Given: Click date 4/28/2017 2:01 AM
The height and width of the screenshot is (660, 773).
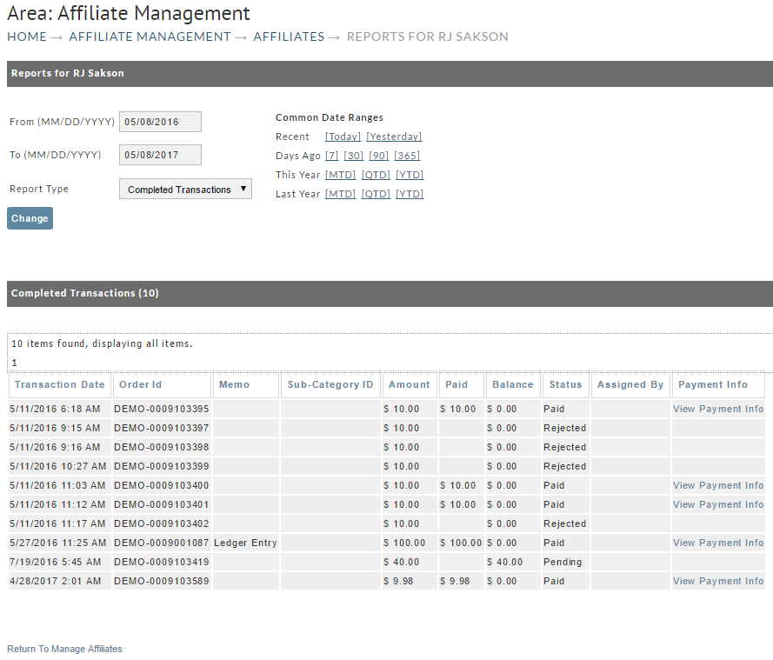Looking at the screenshot, I should 56,581.
